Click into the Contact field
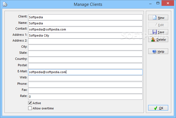176x118 pixels. pos(85,29)
